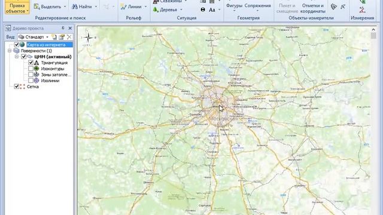Open the dropdown arrow next to Aa
The width and height of the screenshot is (383, 215).
coord(219,10)
